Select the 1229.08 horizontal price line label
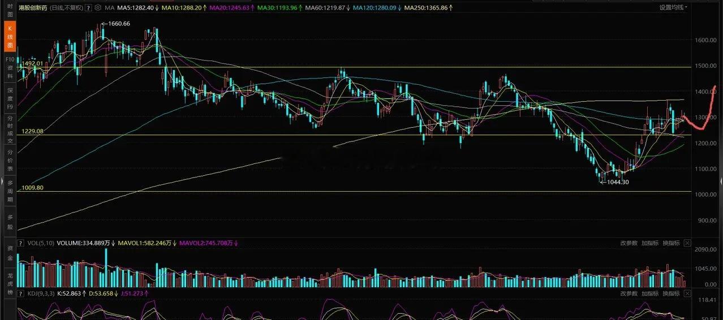The height and width of the screenshot is (320, 723). pyautogui.click(x=33, y=131)
